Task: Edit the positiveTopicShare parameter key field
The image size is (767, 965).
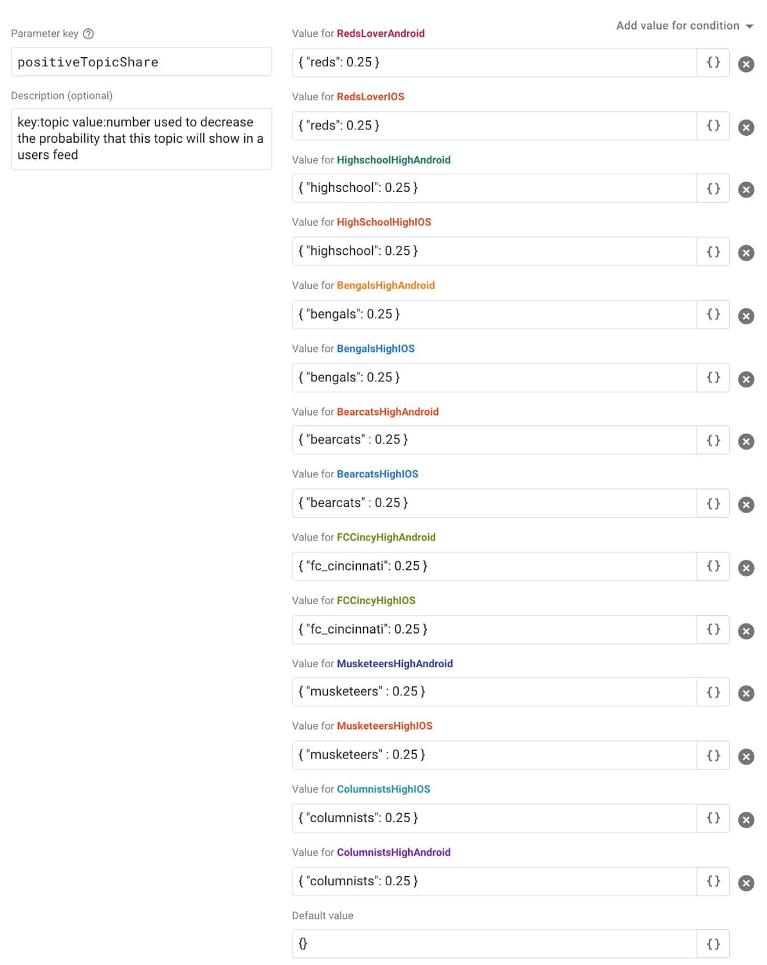Action: coord(141,62)
